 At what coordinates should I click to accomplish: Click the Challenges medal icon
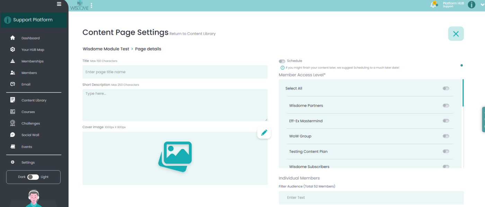(12, 123)
